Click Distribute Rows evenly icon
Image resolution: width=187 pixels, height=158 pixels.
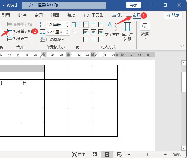(74, 24)
